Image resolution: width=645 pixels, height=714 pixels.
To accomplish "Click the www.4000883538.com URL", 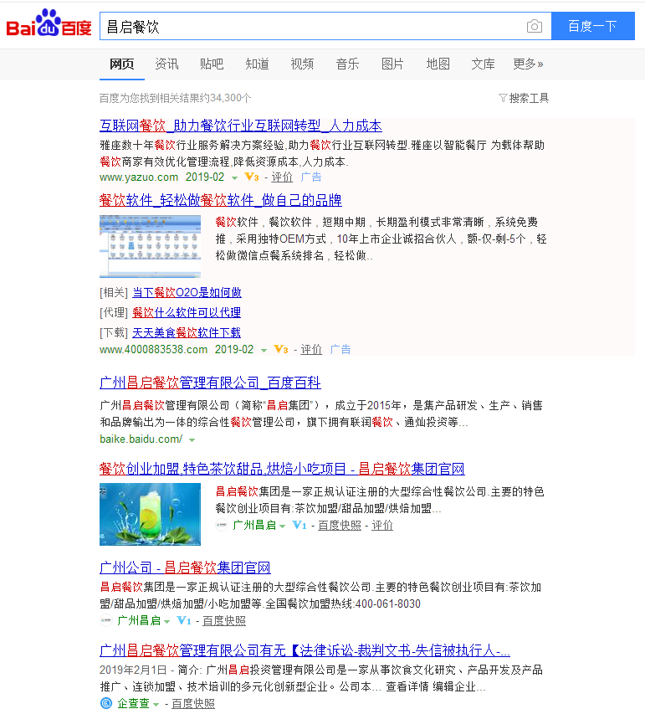I will 153,350.
